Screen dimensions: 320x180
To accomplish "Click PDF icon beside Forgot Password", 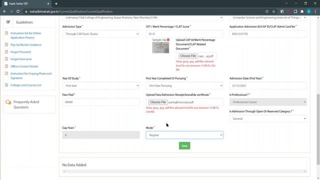I will [x=6, y=51].
